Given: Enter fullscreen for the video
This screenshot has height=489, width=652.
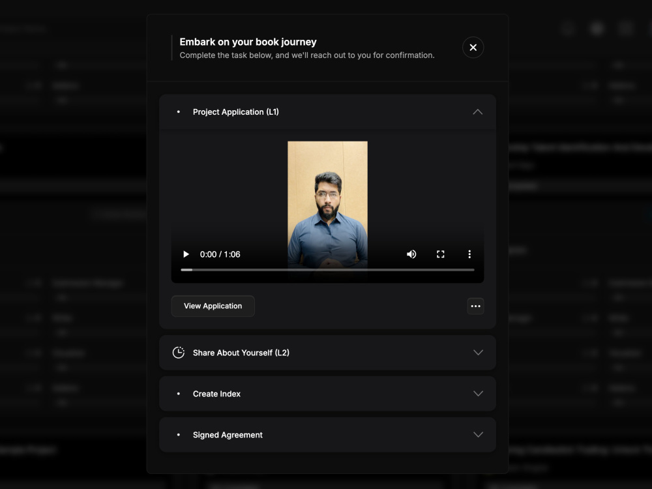Looking at the screenshot, I should [x=440, y=254].
